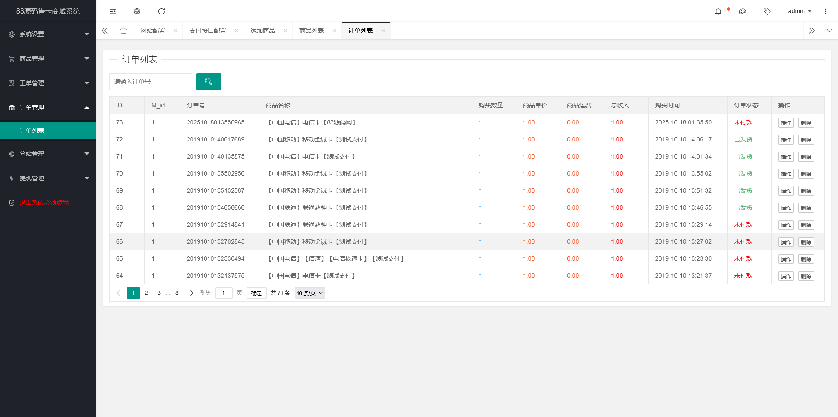Close the 添加商品 tab
838x417 pixels.
[x=285, y=31]
